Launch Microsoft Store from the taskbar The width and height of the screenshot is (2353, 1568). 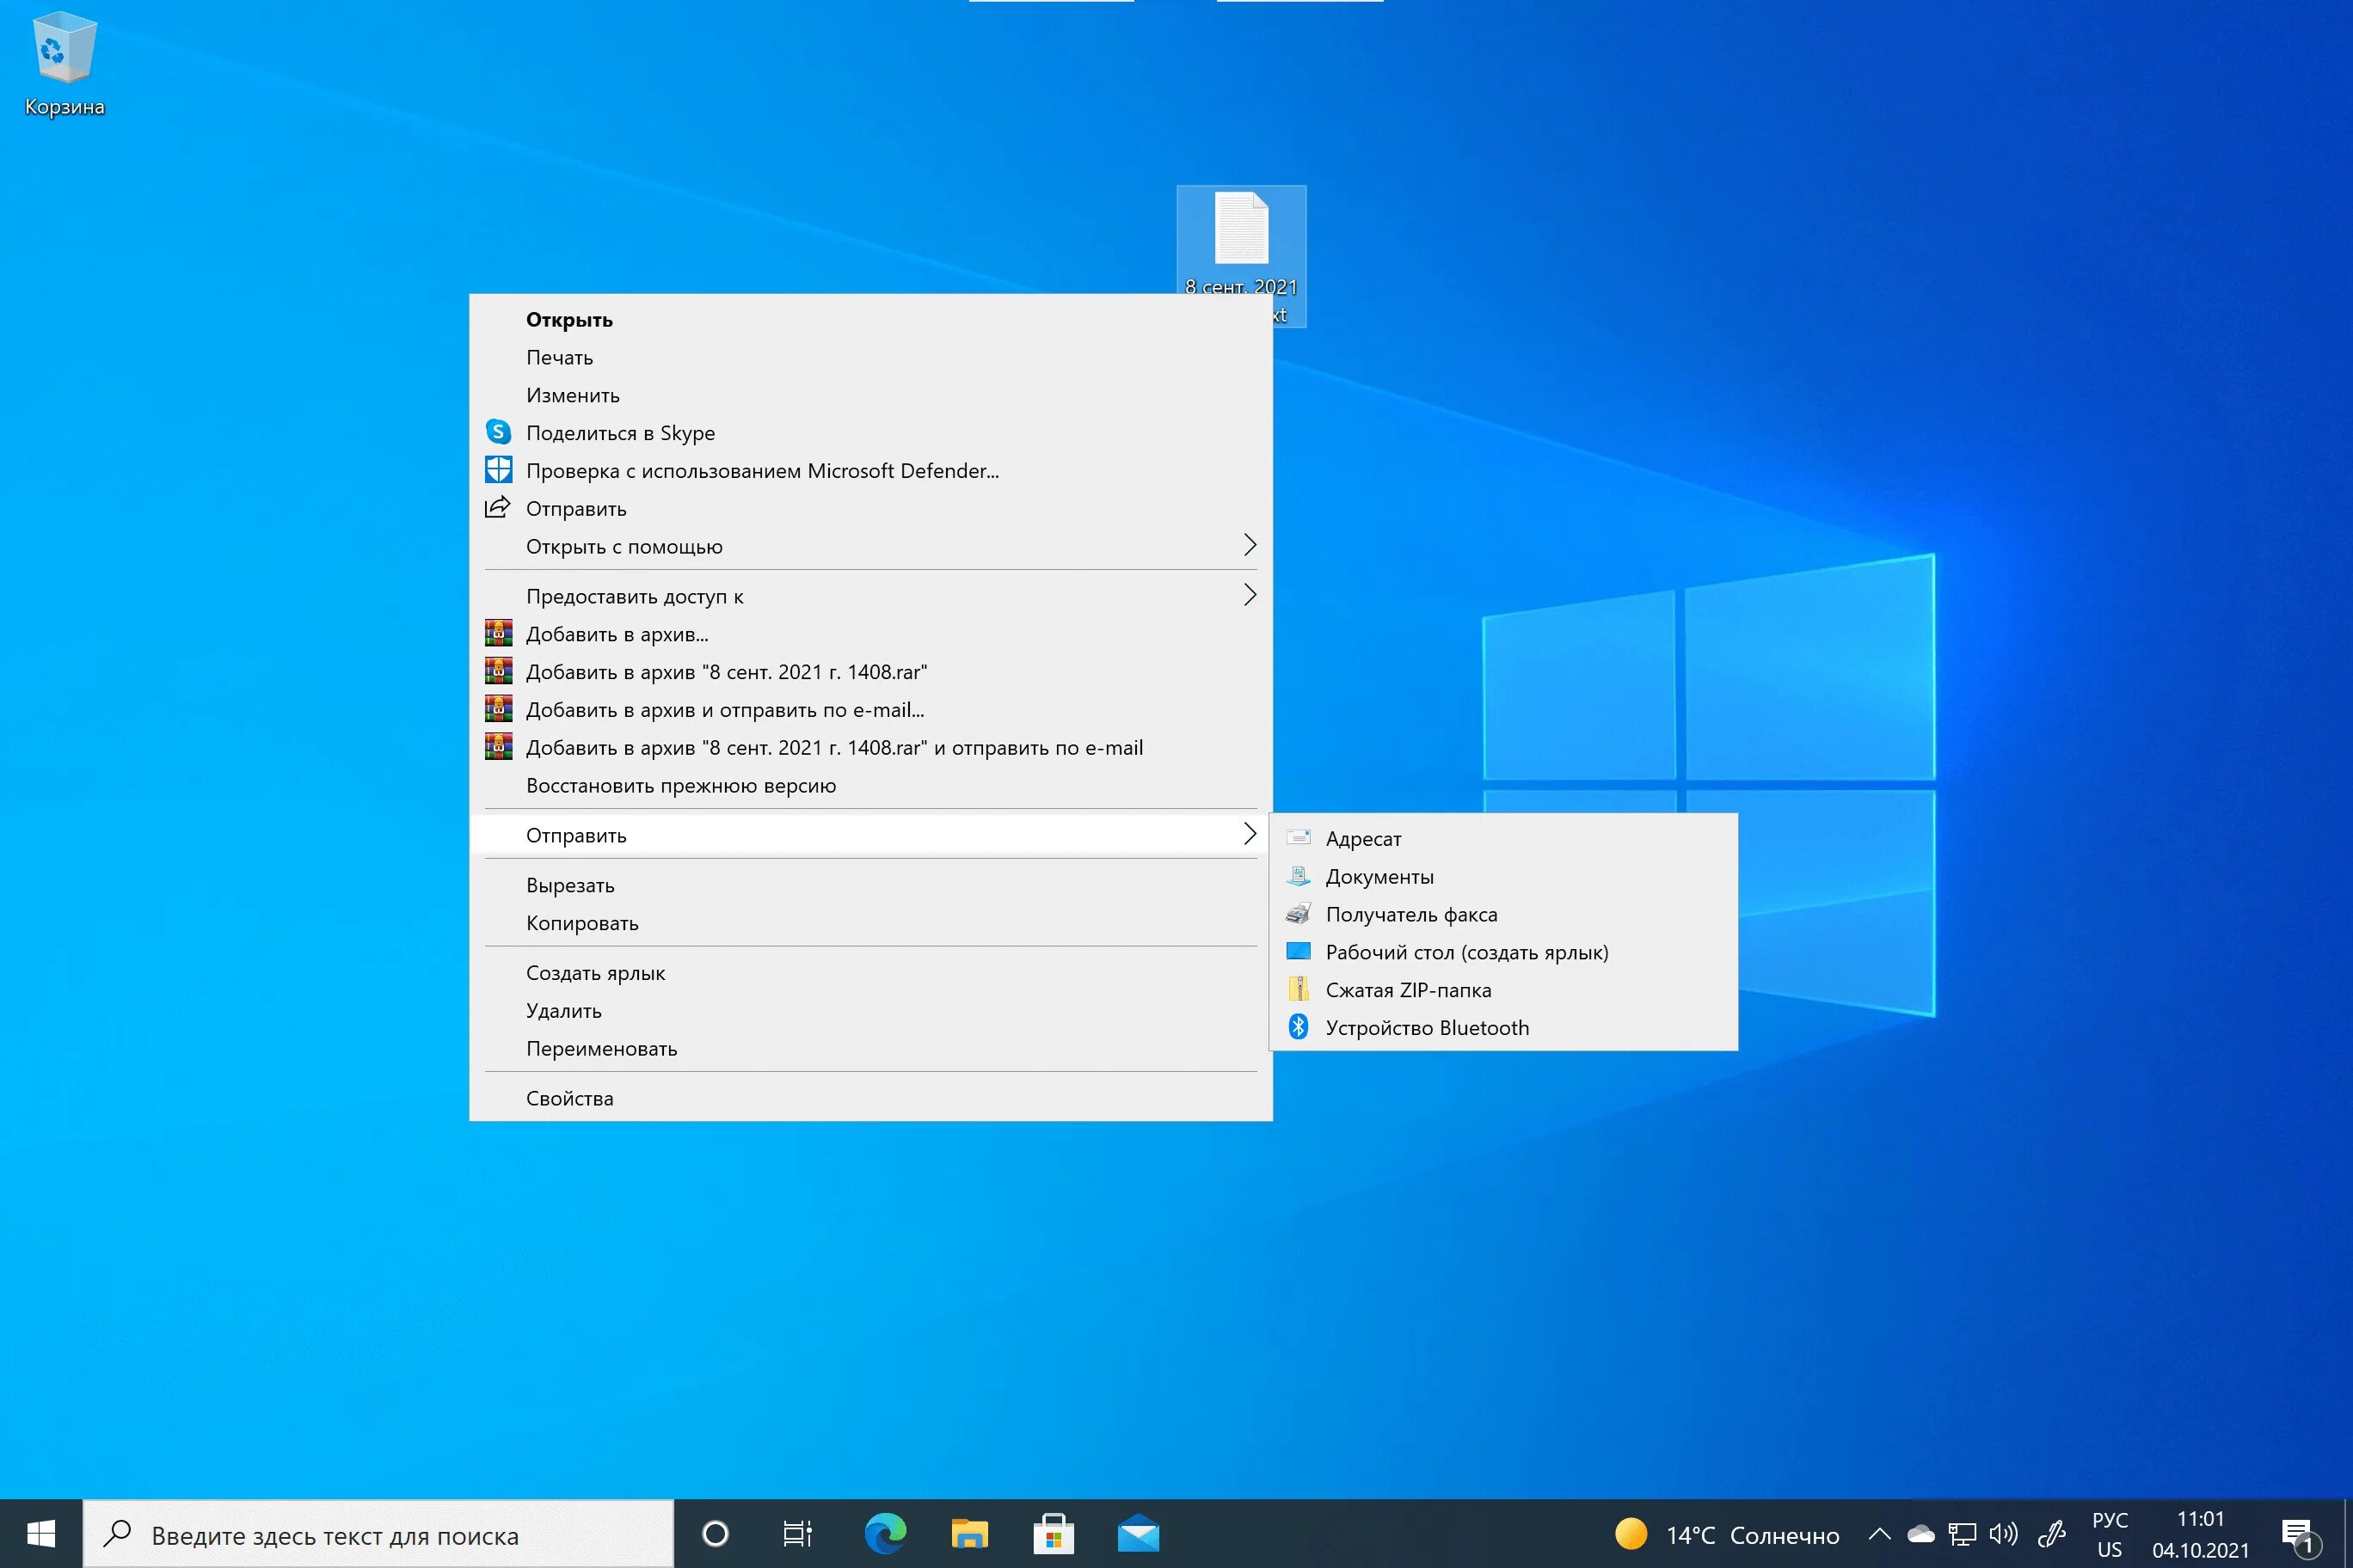[x=1053, y=1533]
